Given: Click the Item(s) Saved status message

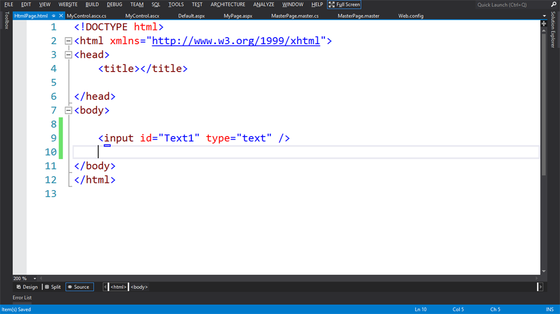Looking at the screenshot, I should (16, 310).
